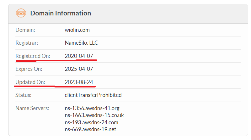This screenshot has height=140, width=251.
Task: Click the Domain Information heading
Action: [x=61, y=13]
